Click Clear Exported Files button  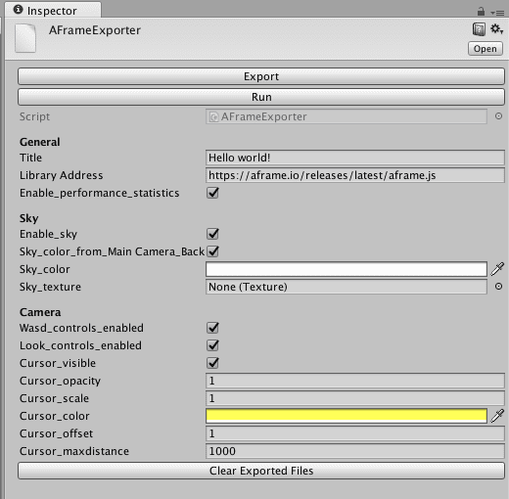point(261,471)
